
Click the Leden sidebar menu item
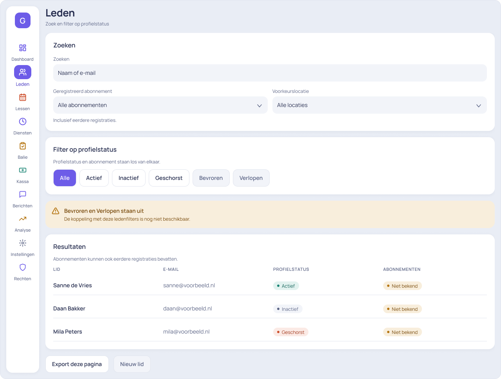click(x=23, y=76)
